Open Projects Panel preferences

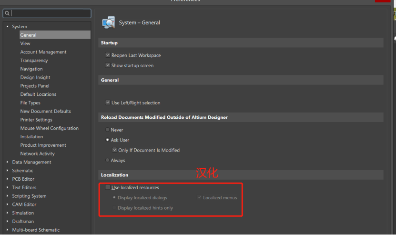click(x=35, y=86)
